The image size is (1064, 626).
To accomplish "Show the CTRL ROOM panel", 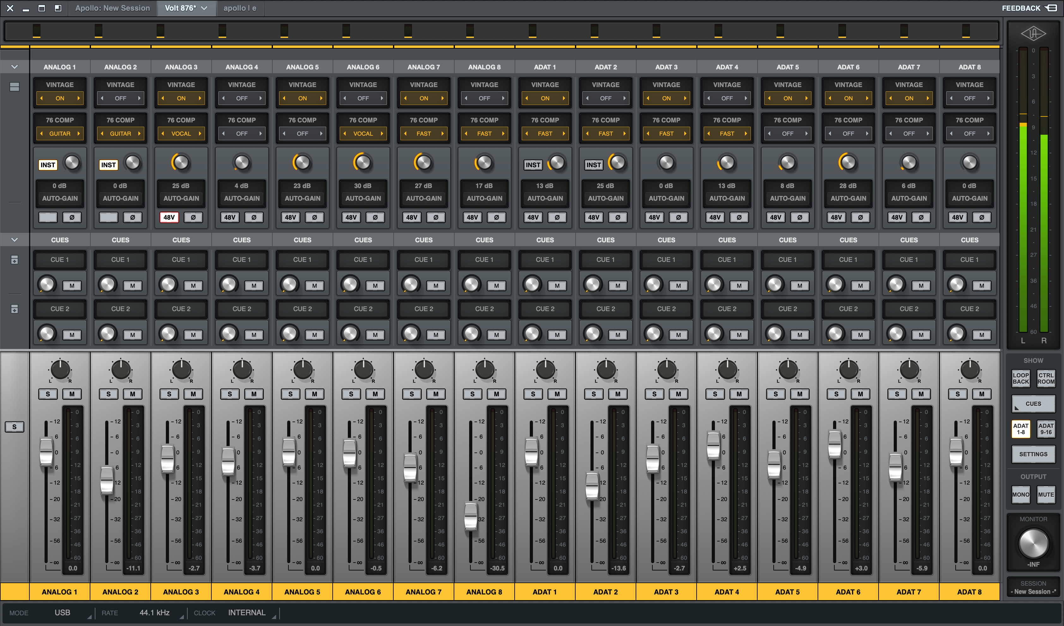I will tap(1046, 378).
